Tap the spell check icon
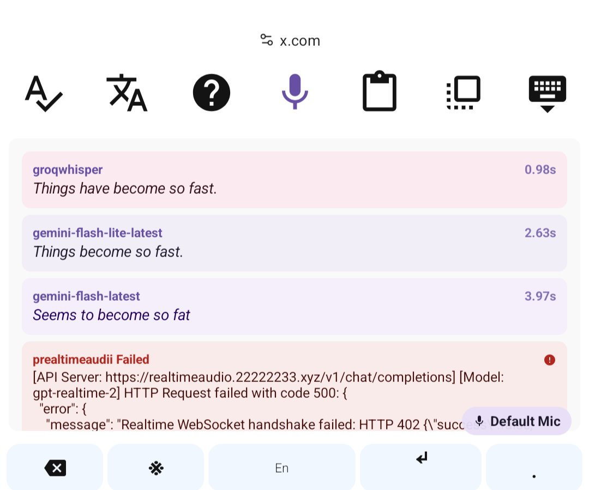The height and width of the screenshot is (490, 589). click(44, 93)
